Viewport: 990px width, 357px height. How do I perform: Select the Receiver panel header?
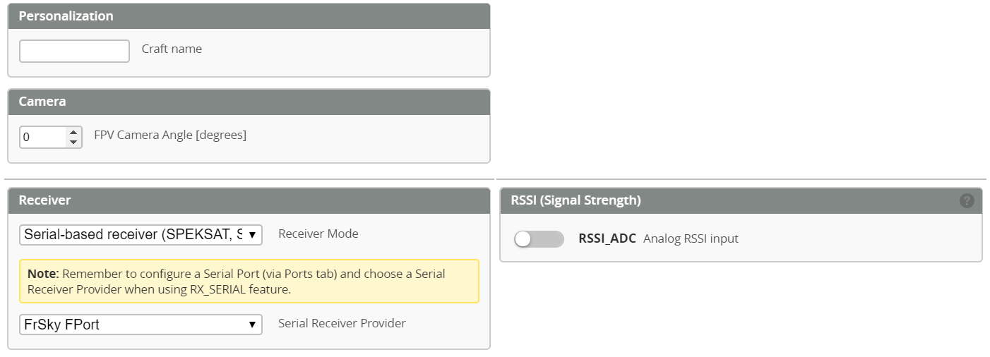point(249,200)
